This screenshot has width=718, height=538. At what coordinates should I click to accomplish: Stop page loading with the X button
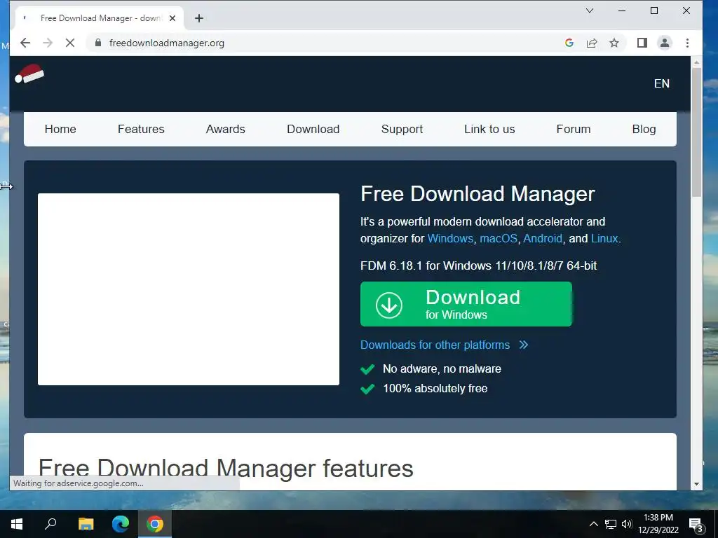70,43
